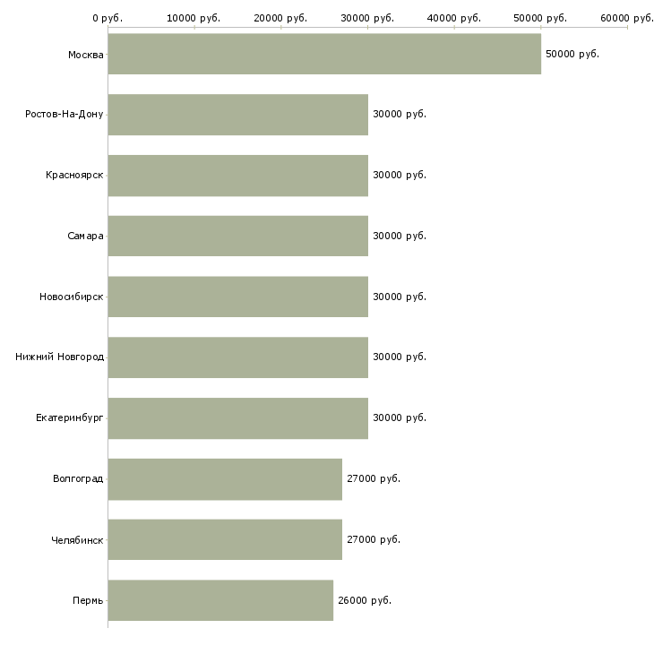The height and width of the screenshot is (654, 654).
Task: Click the 30000 руб. value next to Самара
Action: (400, 236)
